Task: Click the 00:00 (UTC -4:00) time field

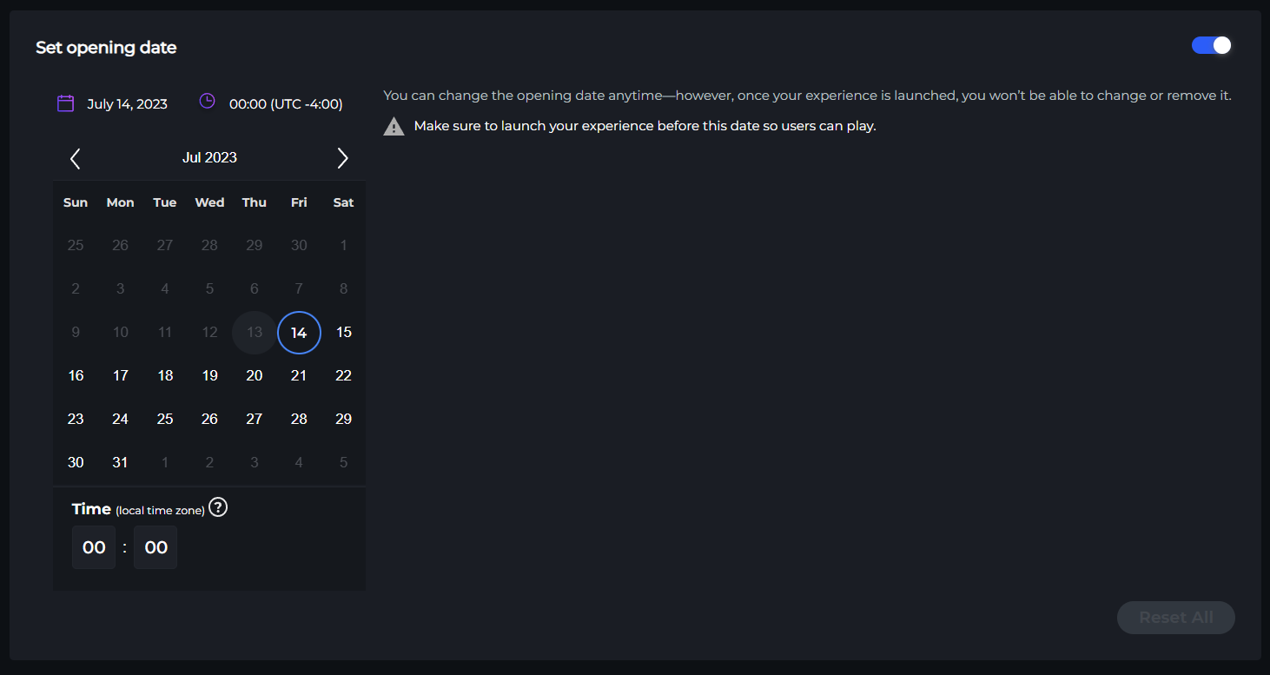Action: (x=286, y=104)
